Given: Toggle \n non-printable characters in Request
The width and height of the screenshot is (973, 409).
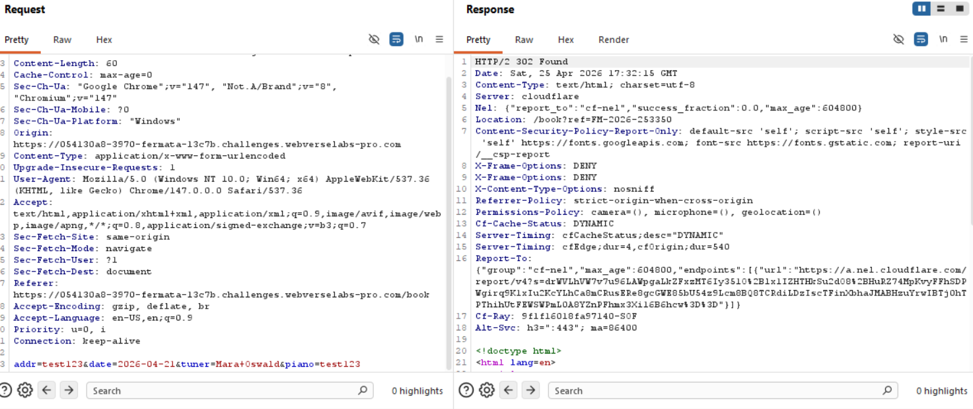Looking at the screenshot, I should 419,40.
